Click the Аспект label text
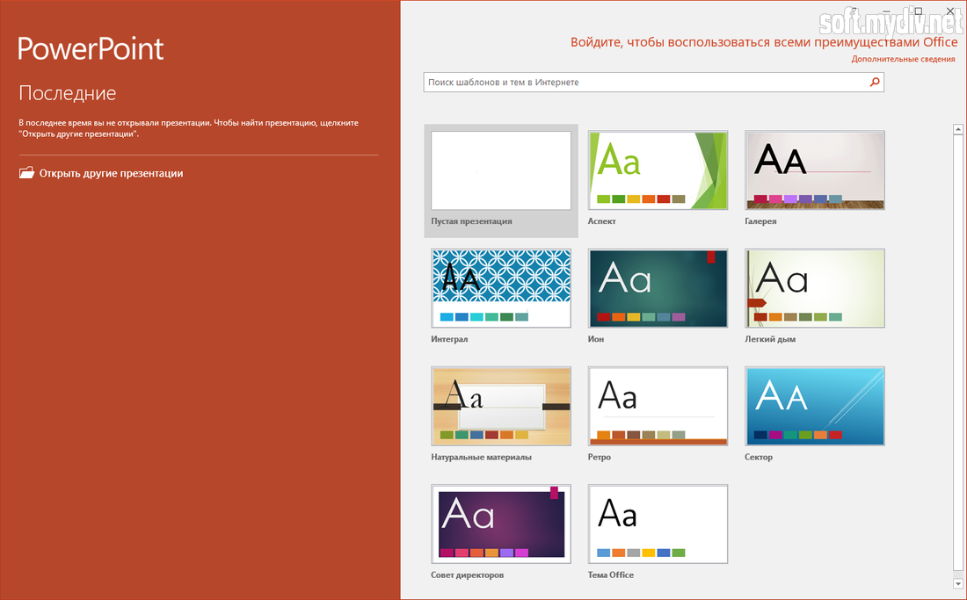 (601, 221)
